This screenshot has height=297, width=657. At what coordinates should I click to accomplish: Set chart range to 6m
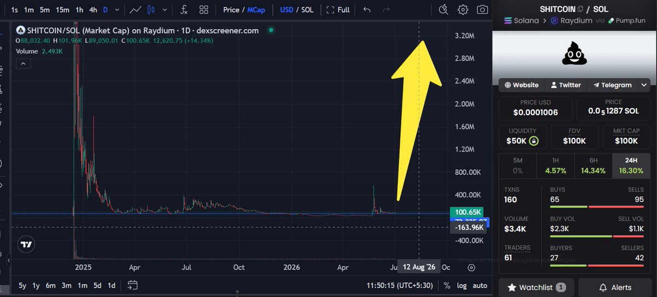click(x=50, y=286)
